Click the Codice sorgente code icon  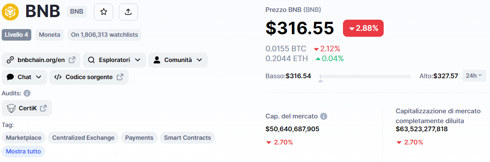57,77
